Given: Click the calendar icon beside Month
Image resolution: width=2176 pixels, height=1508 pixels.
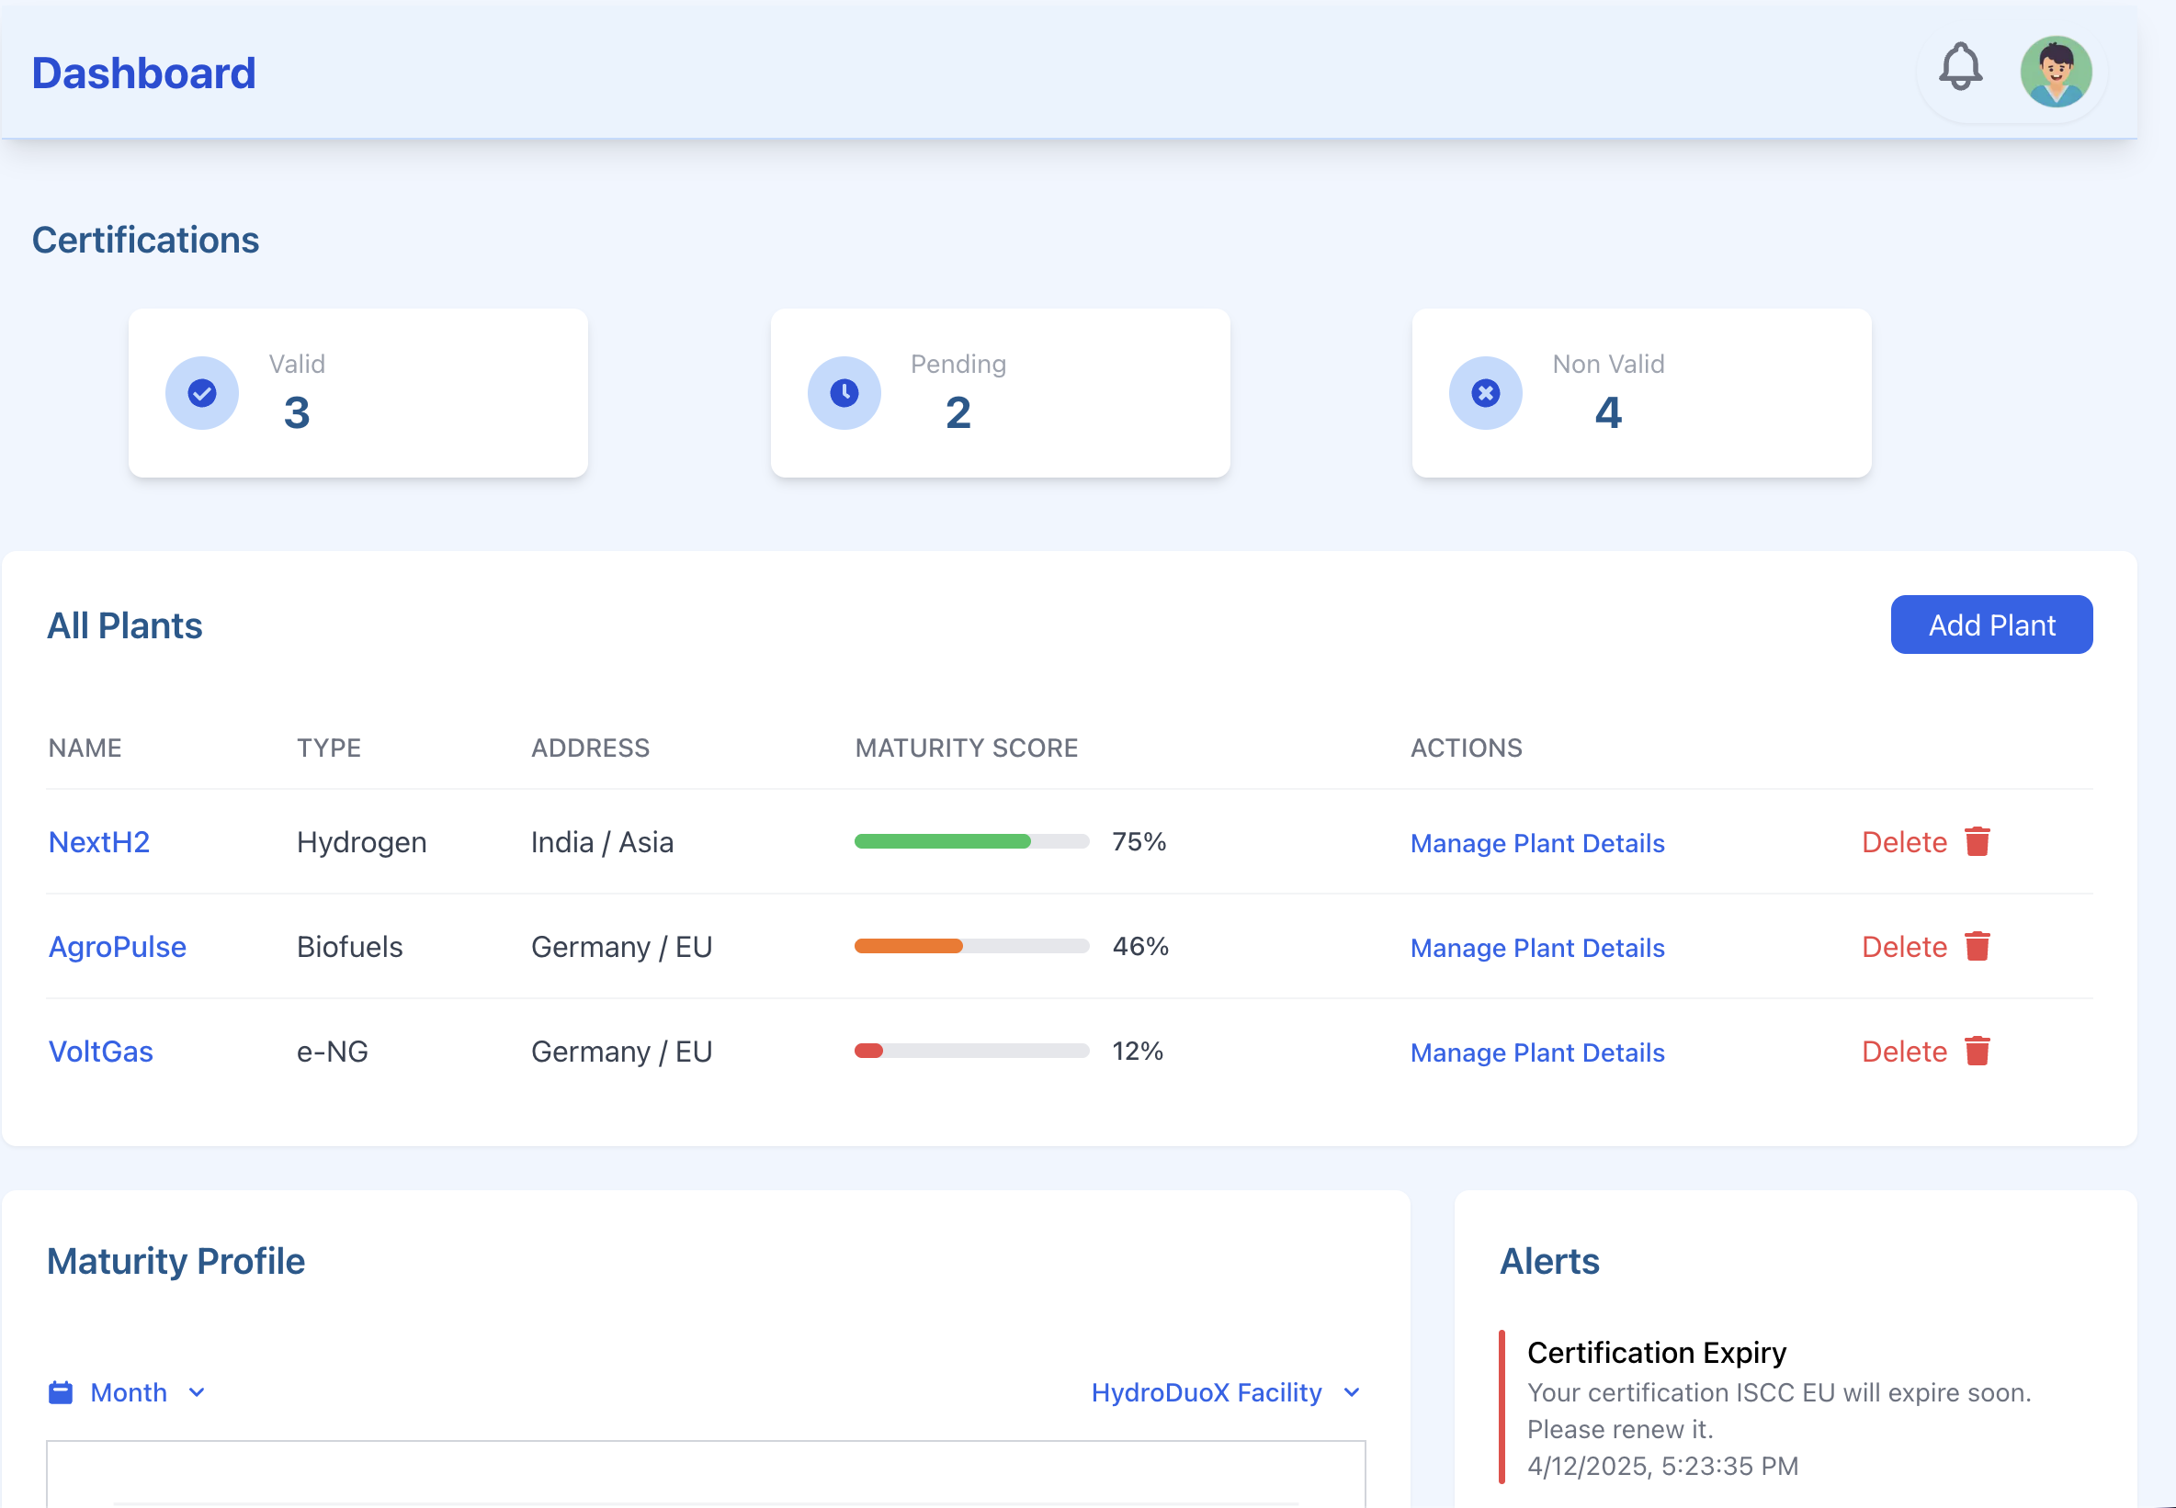Looking at the screenshot, I should coord(60,1391).
